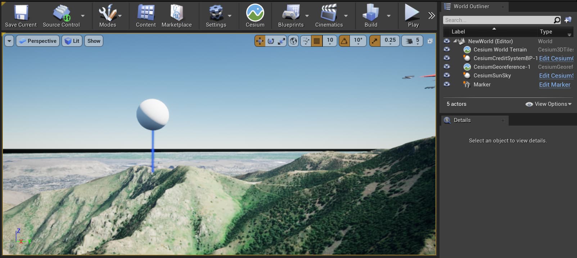Screen dimensions: 577x258
Task: Click the search magnifier in World Outliner
Action: coord(557,20)
